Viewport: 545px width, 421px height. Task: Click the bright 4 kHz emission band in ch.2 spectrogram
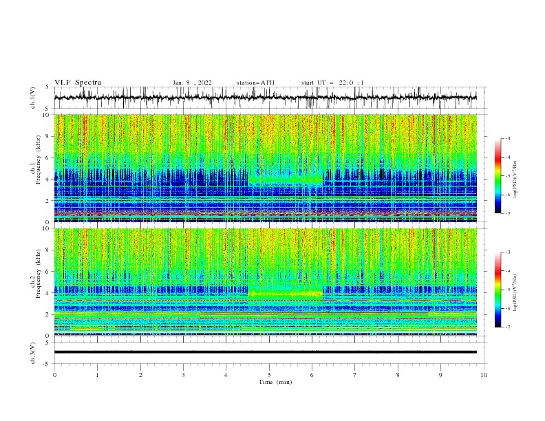(x=286, y=294)
